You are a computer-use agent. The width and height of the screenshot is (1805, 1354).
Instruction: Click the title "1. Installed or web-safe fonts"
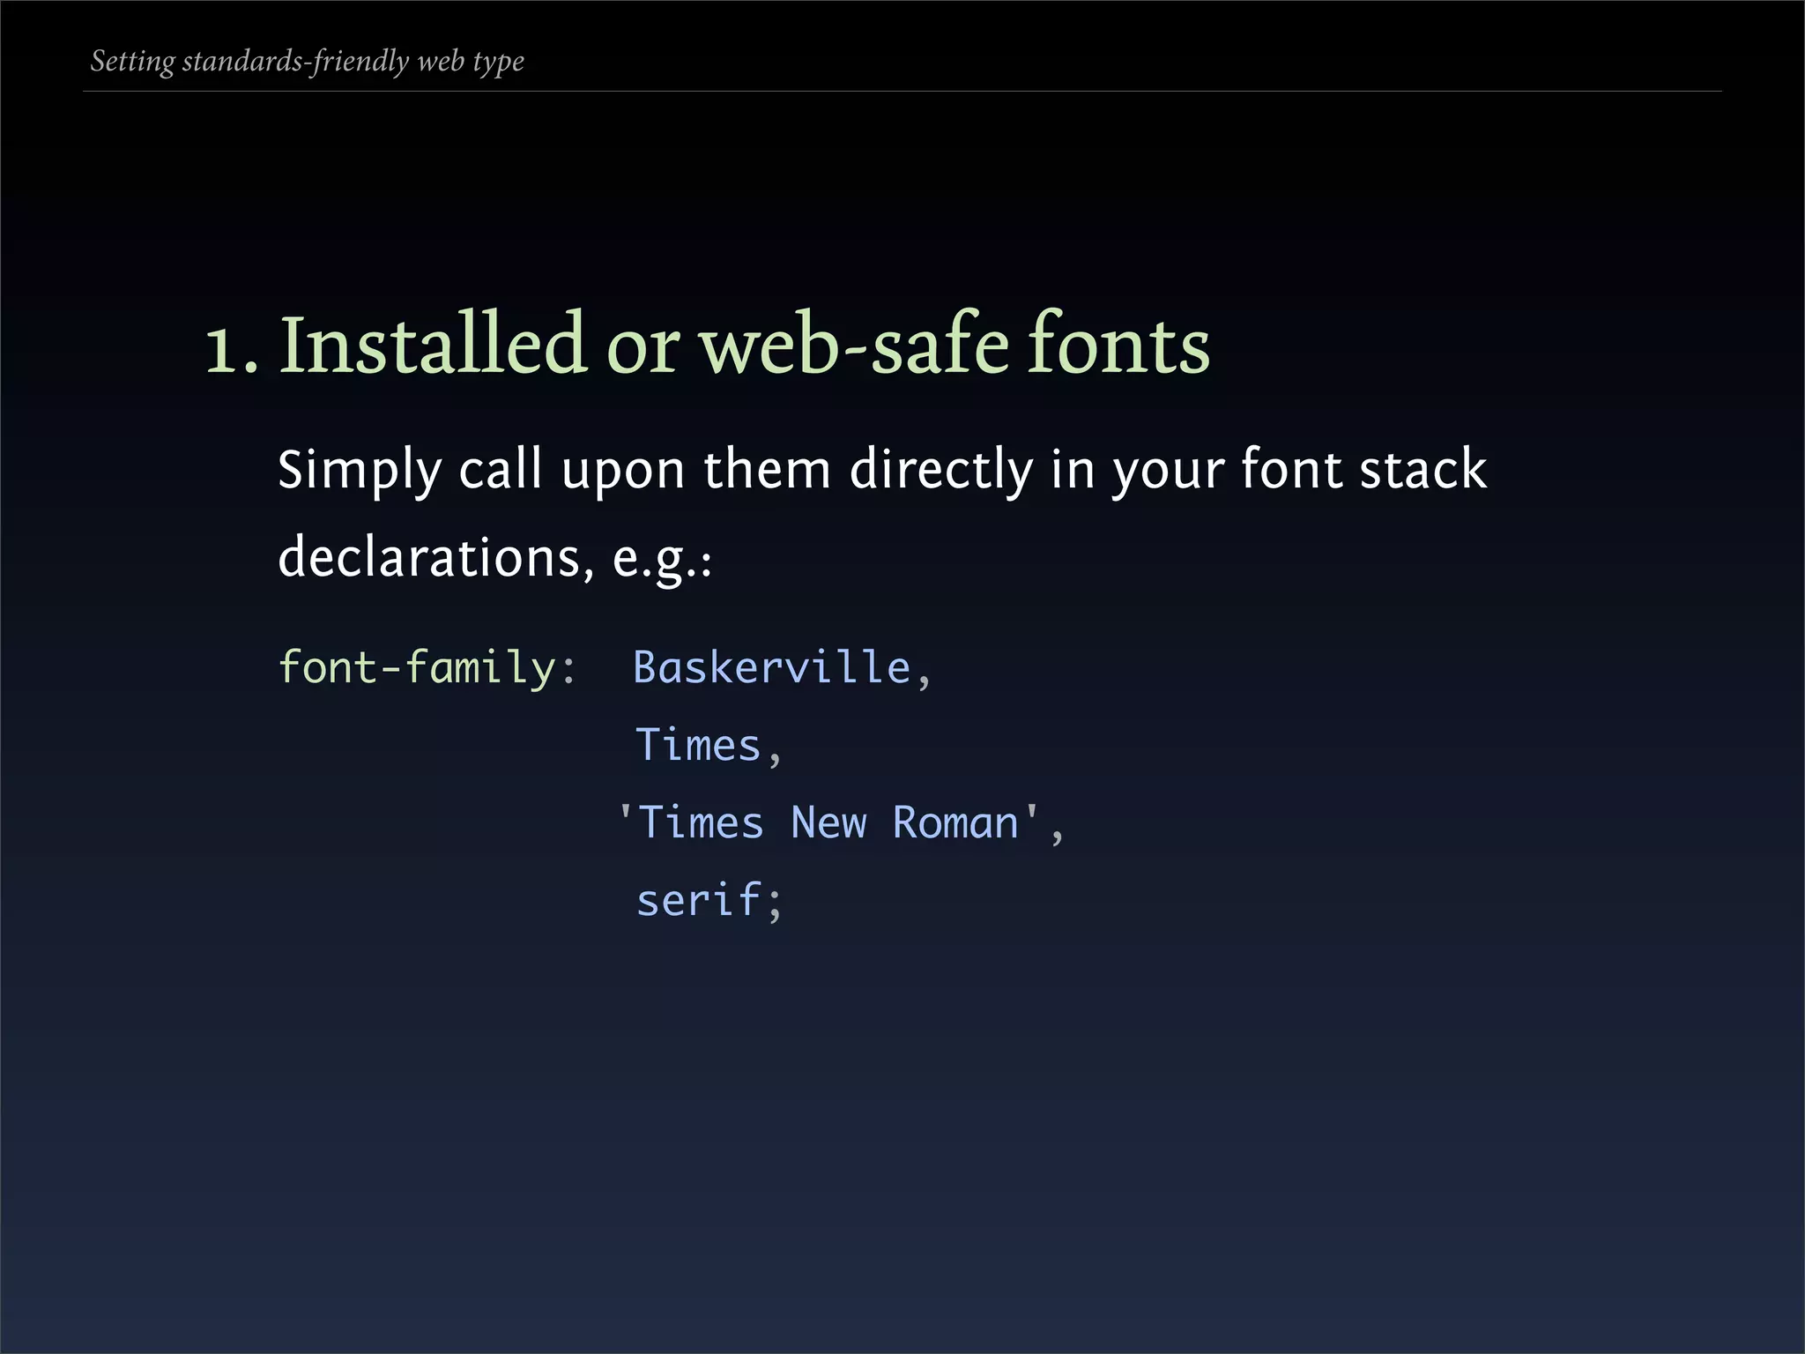point(708,344)
